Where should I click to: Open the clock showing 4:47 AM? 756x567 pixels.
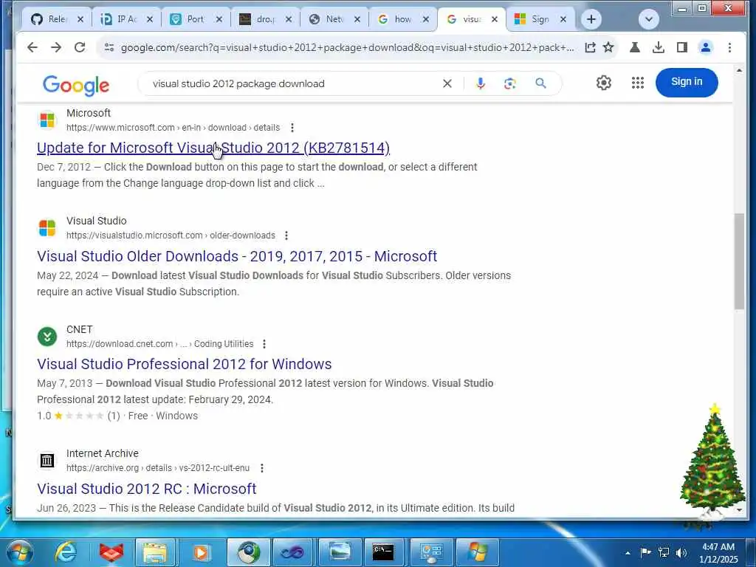718,553
